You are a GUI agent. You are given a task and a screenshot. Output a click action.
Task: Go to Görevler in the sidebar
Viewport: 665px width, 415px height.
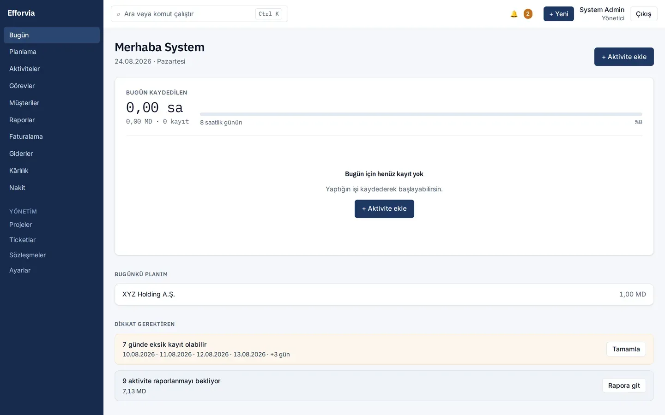(x=52, y=86)
